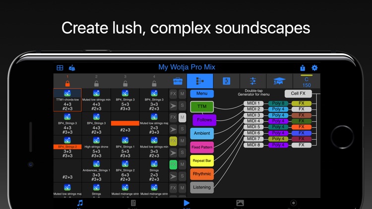Screen dimensions: 372x209
Task: Tap the highlighted BP4_Strings 2 cell
Action: pyautogui.click(x=67, y=147)
